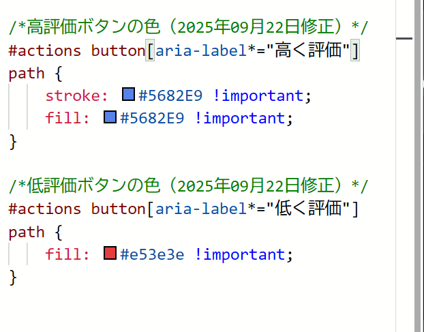Click the button keyword in the 高く評価 selector
The height and width of the screenshot is (332, 424).
tap(119, 50)
